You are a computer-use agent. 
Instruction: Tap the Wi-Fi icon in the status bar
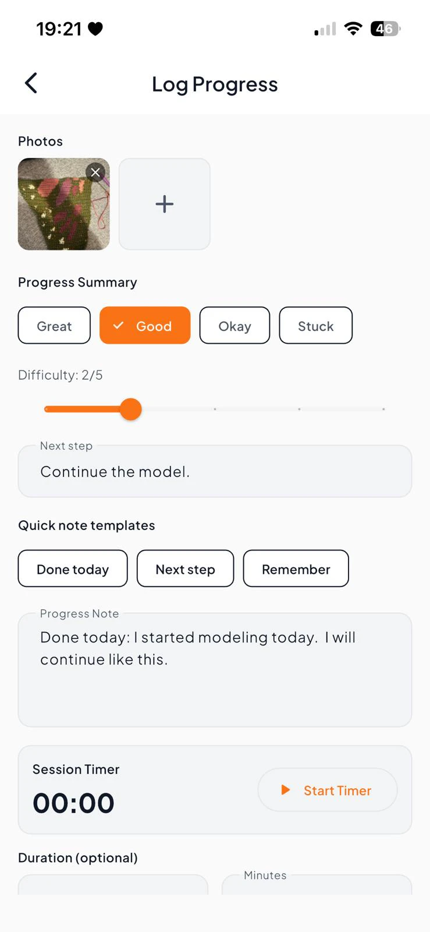pyautogui.click(x=353, y=29)
